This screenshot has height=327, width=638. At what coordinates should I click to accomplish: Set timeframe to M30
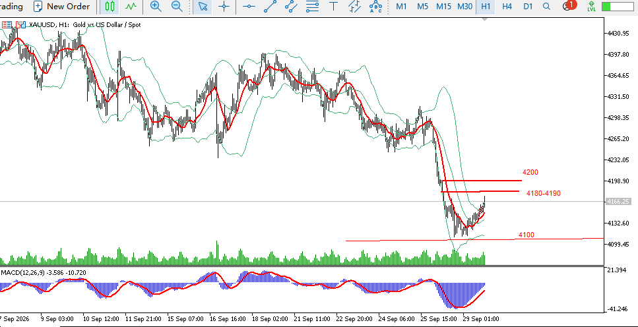pyautogui.click(x=464, y=7)
